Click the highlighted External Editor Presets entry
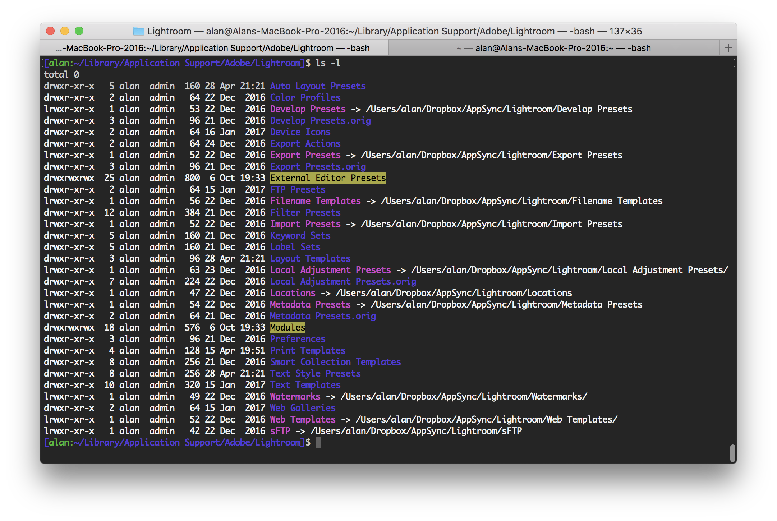The width and height of the screenshot is (777, 521). 328,178
